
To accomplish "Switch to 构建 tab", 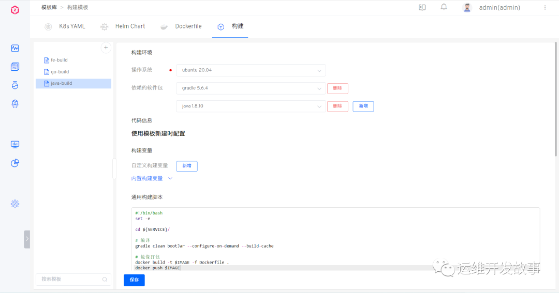I will tap(230, 26).
